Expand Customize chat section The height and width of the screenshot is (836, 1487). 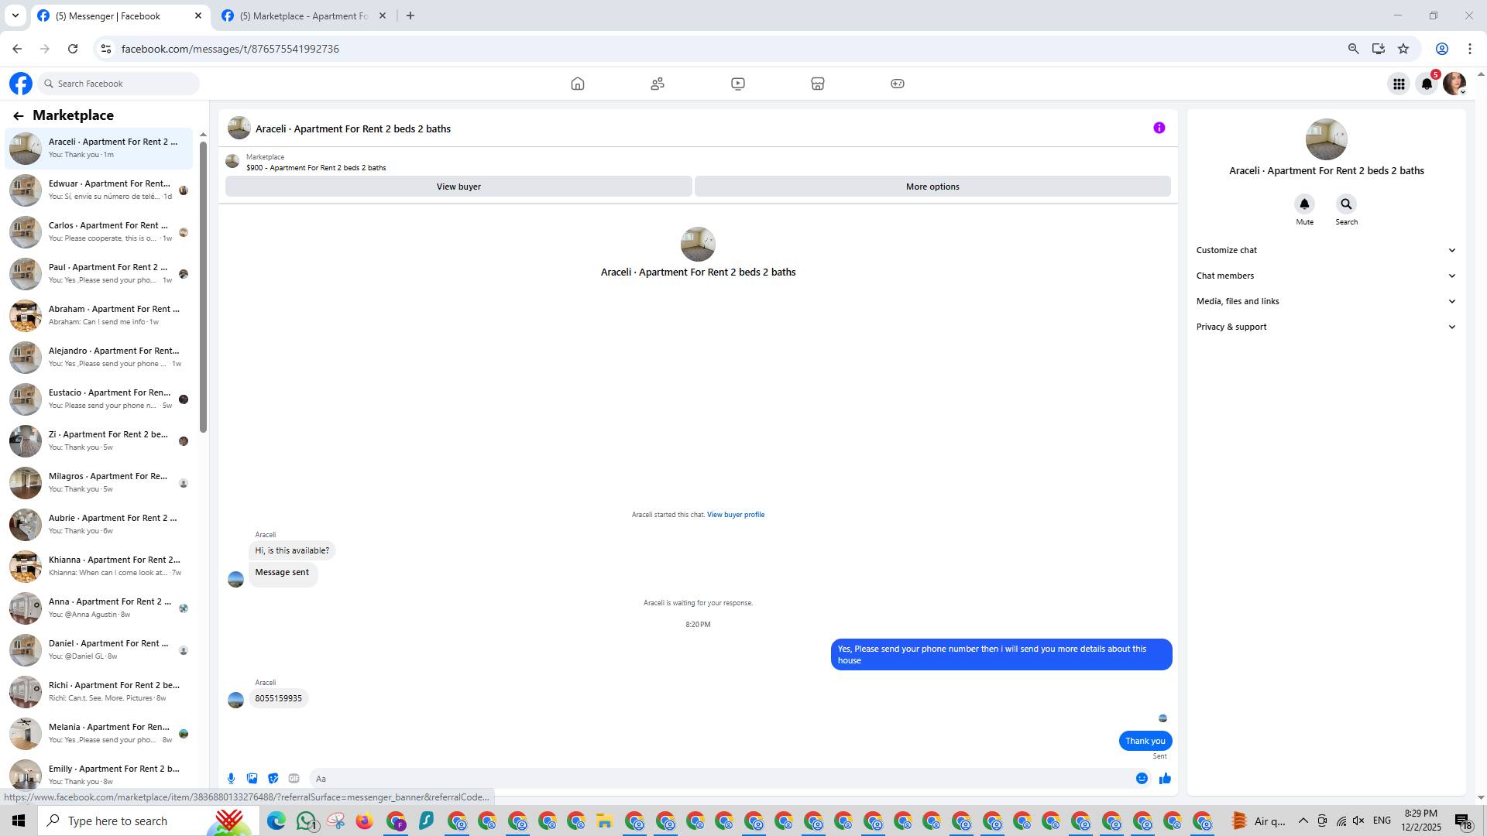[x=1326, y=250]
